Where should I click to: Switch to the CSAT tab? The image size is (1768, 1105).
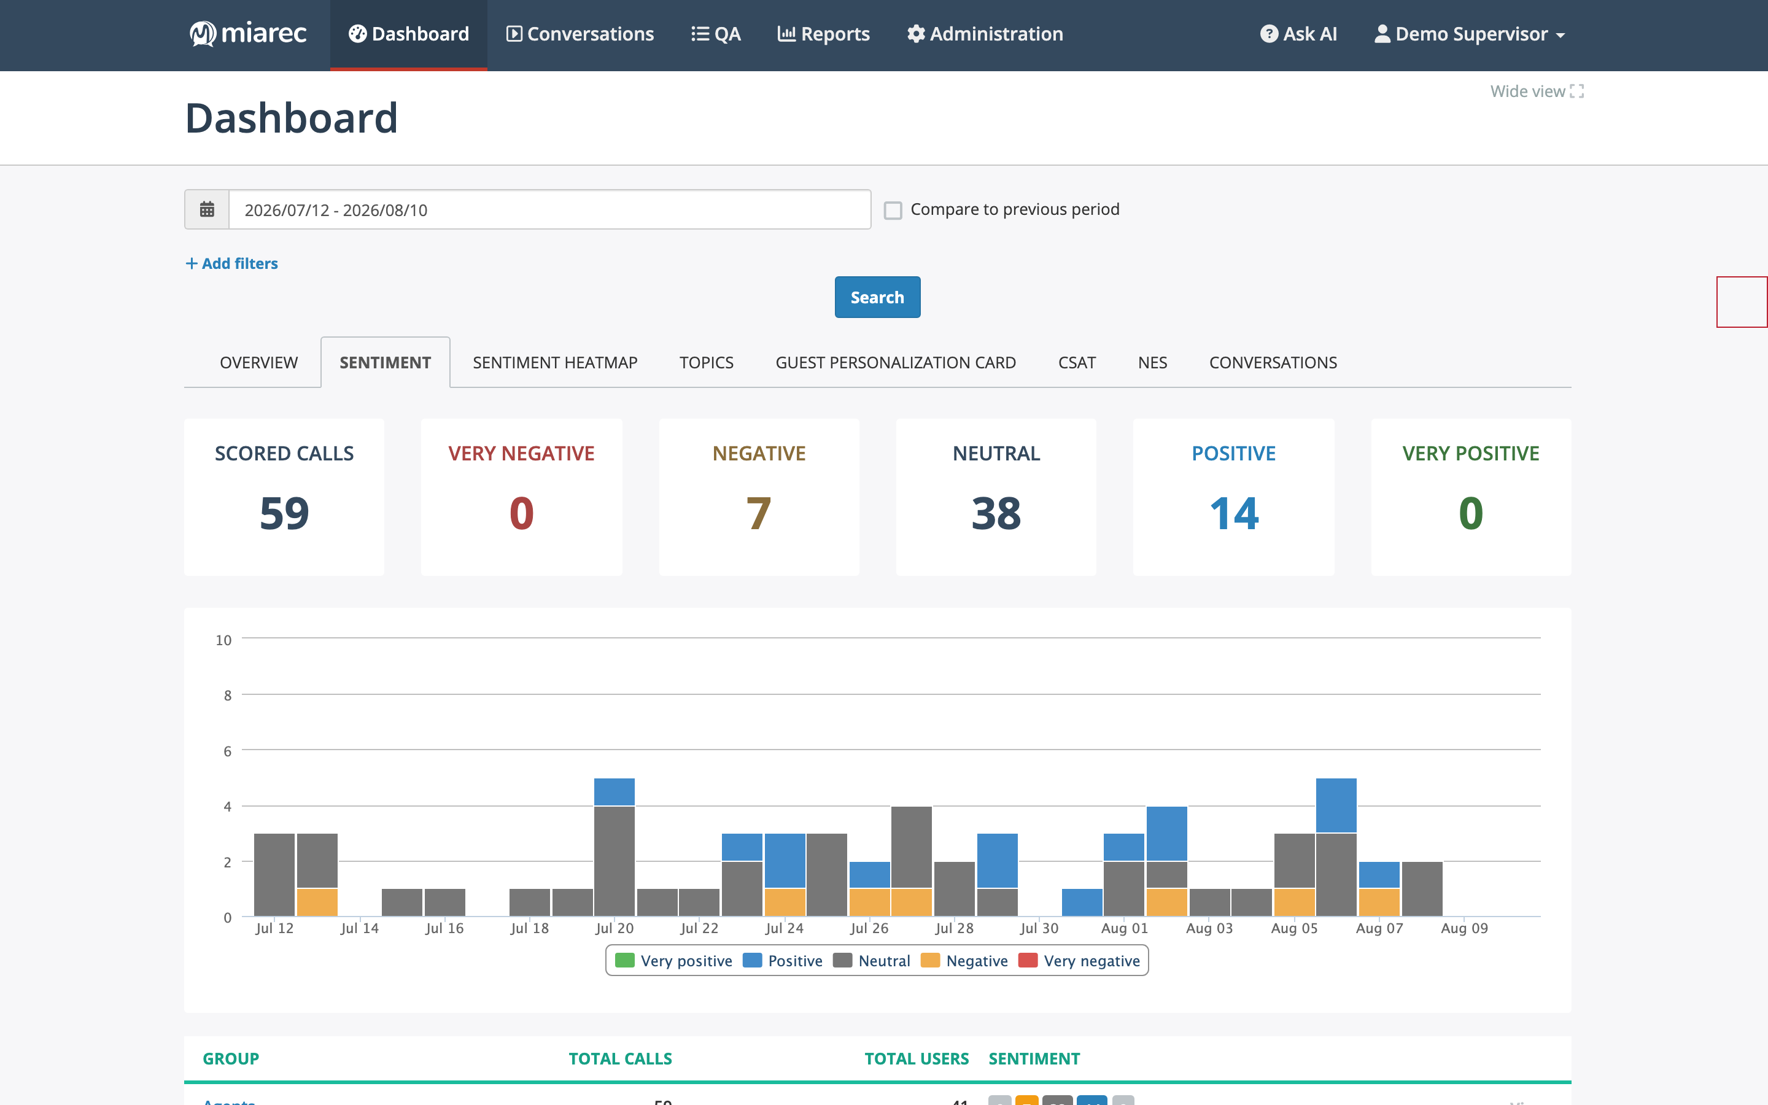[x=1077, y=362]
